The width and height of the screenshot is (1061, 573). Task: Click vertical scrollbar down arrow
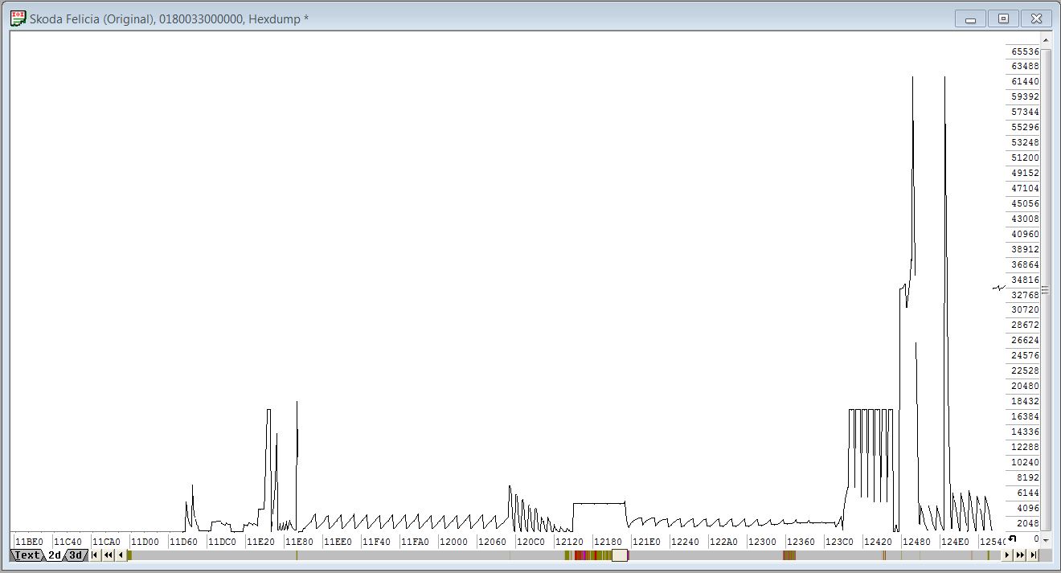(1046, 540)
